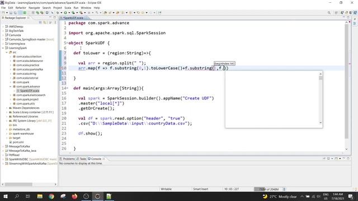The width and height of the screenshot is (358, 201).
Task: Click the down arrow of the content assist popup
Action: tap(321, 123)
